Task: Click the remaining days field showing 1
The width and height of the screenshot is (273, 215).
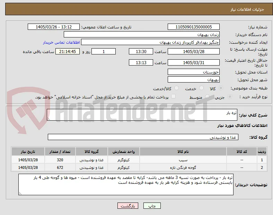Action: tap(104, 52)
